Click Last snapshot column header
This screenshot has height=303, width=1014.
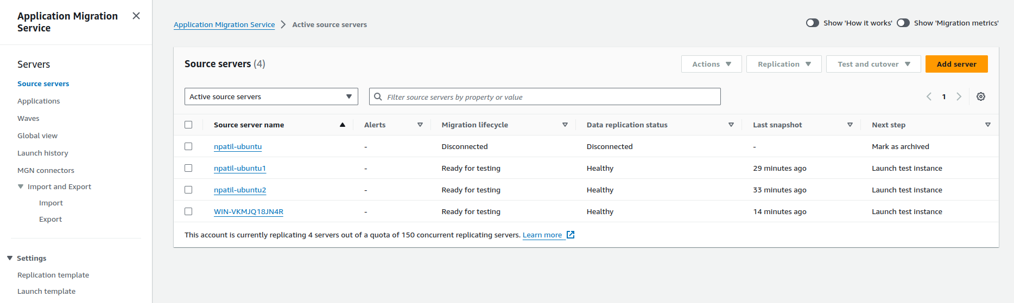[x=777, y=125]
